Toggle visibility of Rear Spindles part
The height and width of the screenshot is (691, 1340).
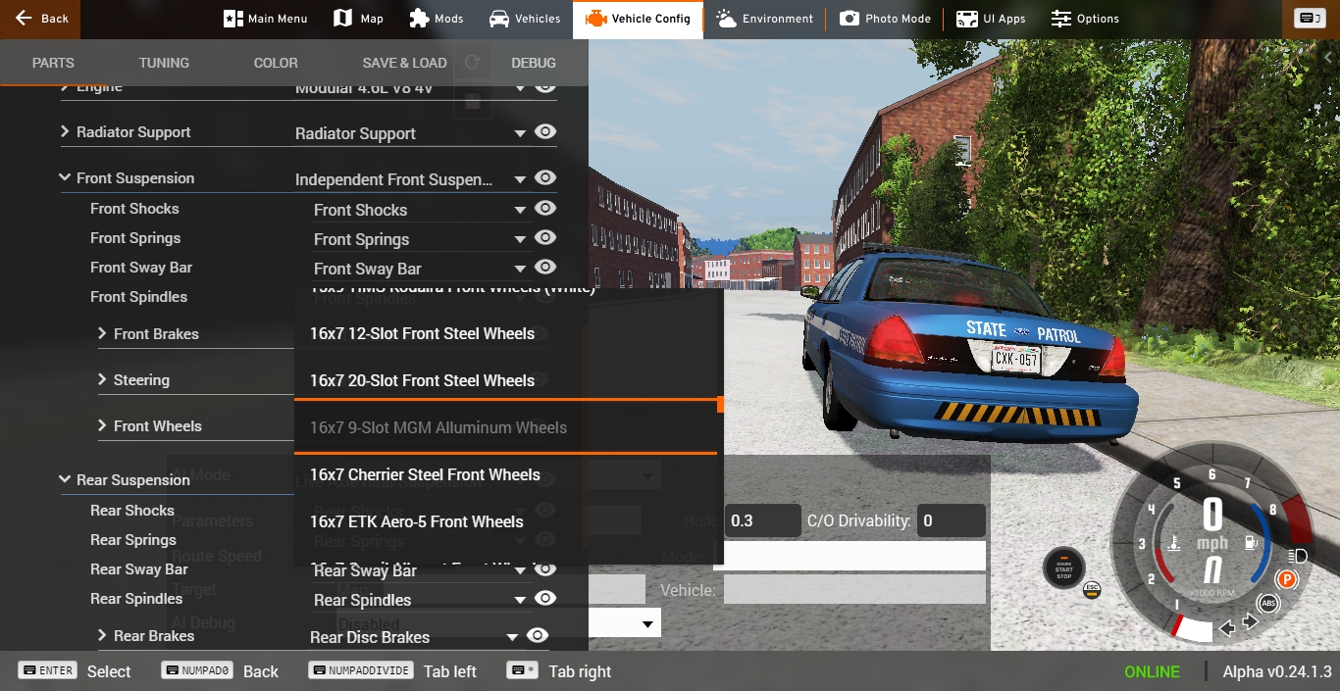click(x=545, y=598)
